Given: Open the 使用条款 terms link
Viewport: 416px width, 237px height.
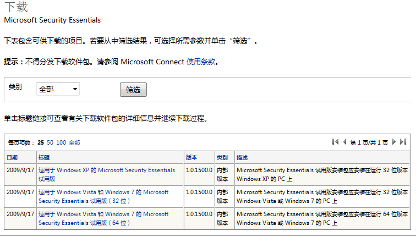Looking at the screenshot, I should point(201,62).
